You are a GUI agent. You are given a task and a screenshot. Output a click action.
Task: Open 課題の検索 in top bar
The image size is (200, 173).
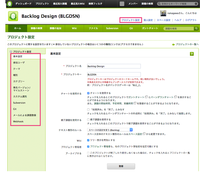[x=147, y=4]
